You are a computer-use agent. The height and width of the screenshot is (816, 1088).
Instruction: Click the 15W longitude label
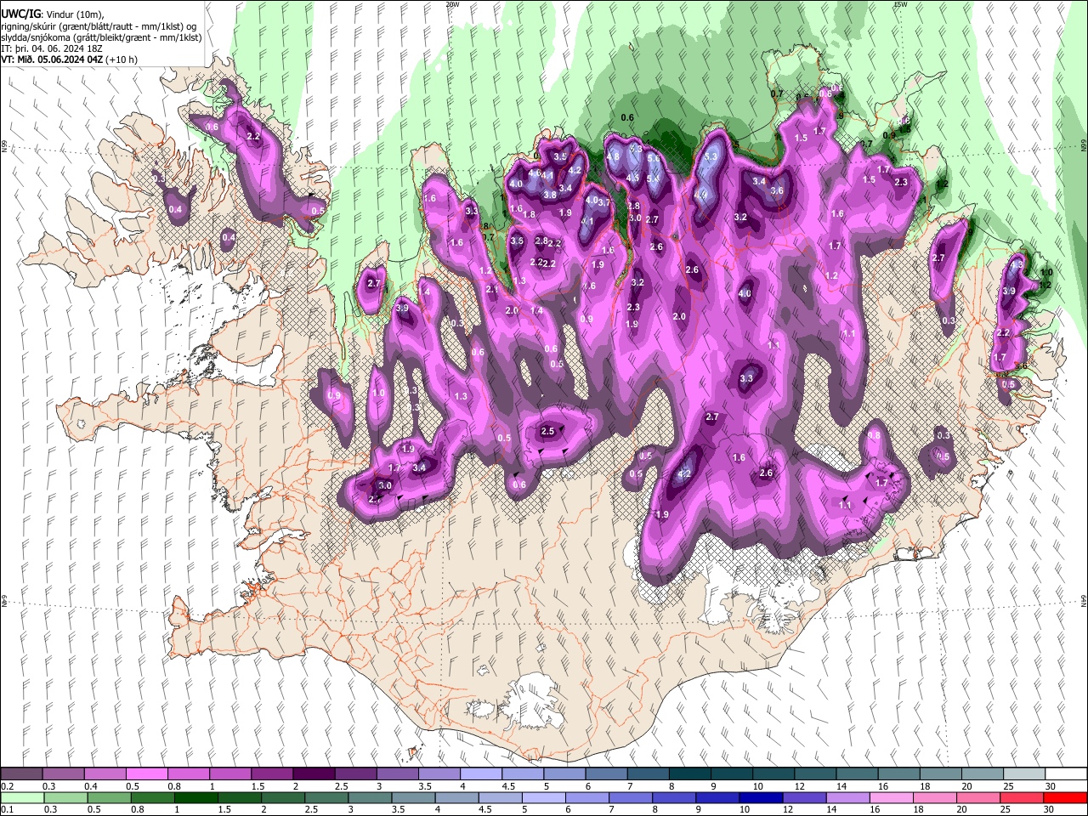point(900,4)
